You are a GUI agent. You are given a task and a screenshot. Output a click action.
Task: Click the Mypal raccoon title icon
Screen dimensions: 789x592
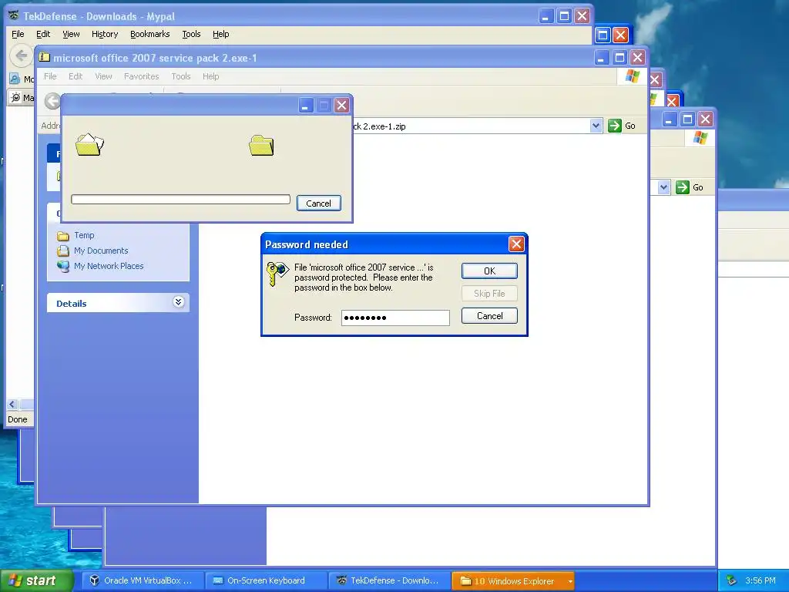click(x=14, y=15)
